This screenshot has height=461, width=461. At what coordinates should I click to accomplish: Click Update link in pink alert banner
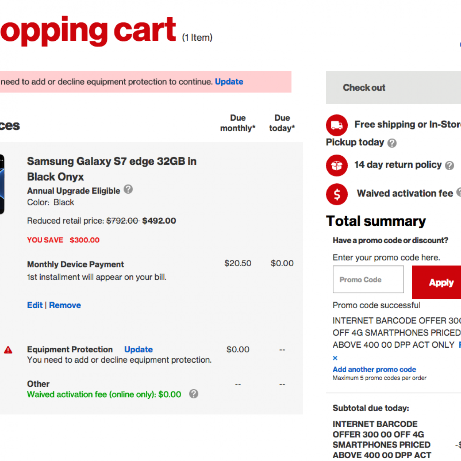(x=229, y=82)
